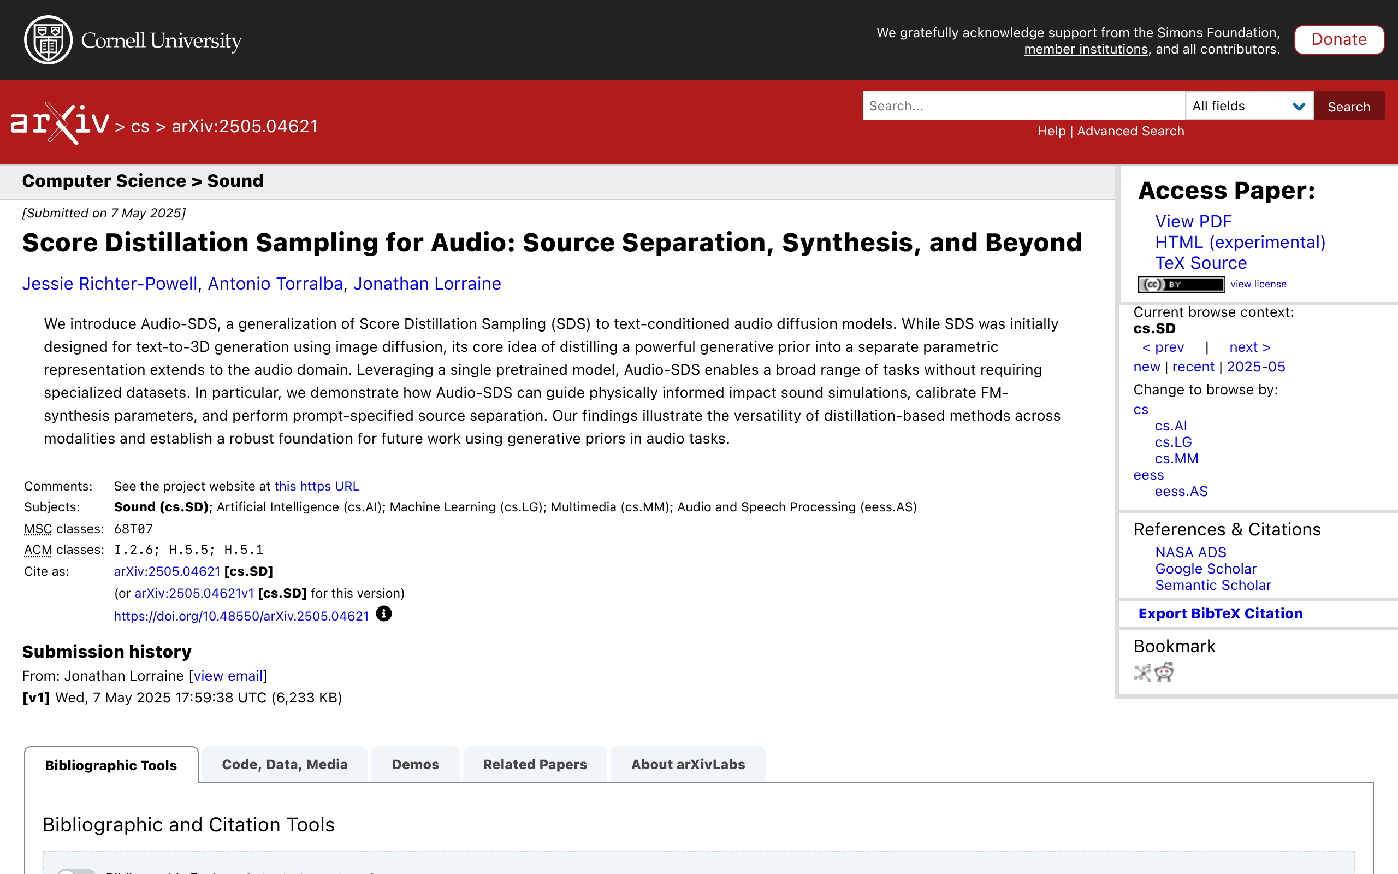Image resolution: width=1398 pixels, height=874 pixels.
Task: Open the new listings link
Action: [x=1147, y=367]
